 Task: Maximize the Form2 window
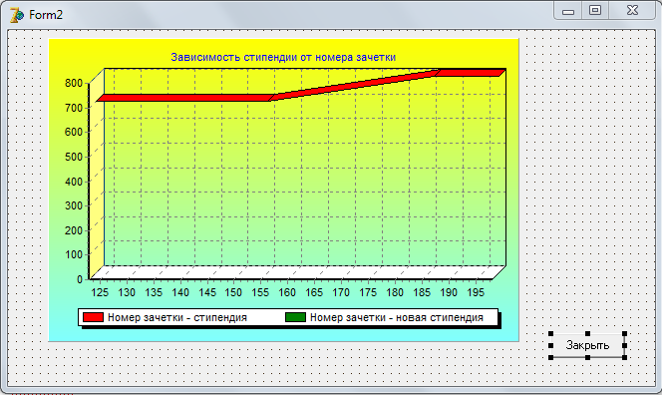pos(595,11)
